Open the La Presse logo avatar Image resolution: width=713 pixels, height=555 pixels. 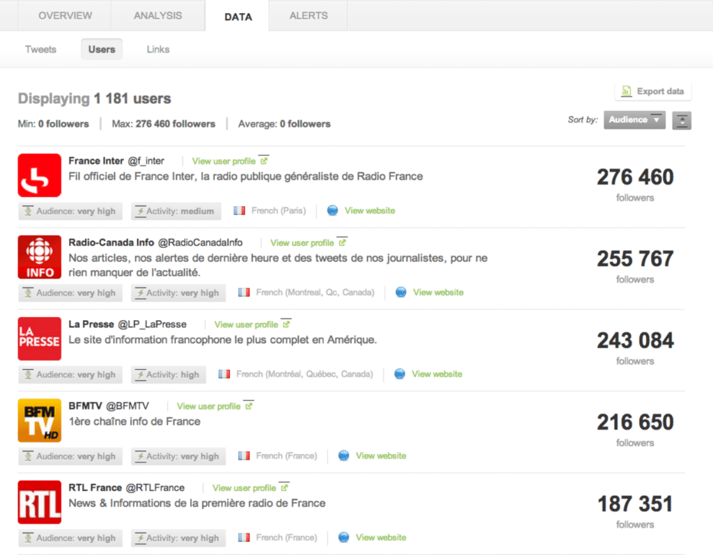click(x=40, y=338)
